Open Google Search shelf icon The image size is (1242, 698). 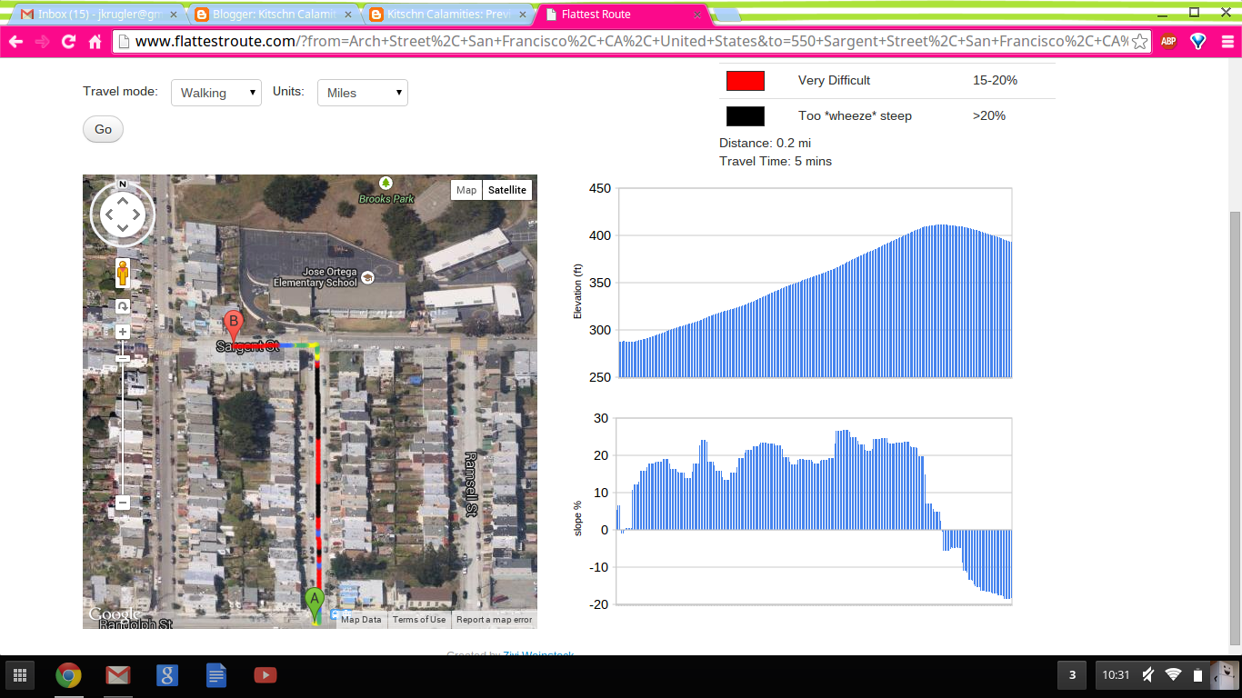tap(166, 675)
